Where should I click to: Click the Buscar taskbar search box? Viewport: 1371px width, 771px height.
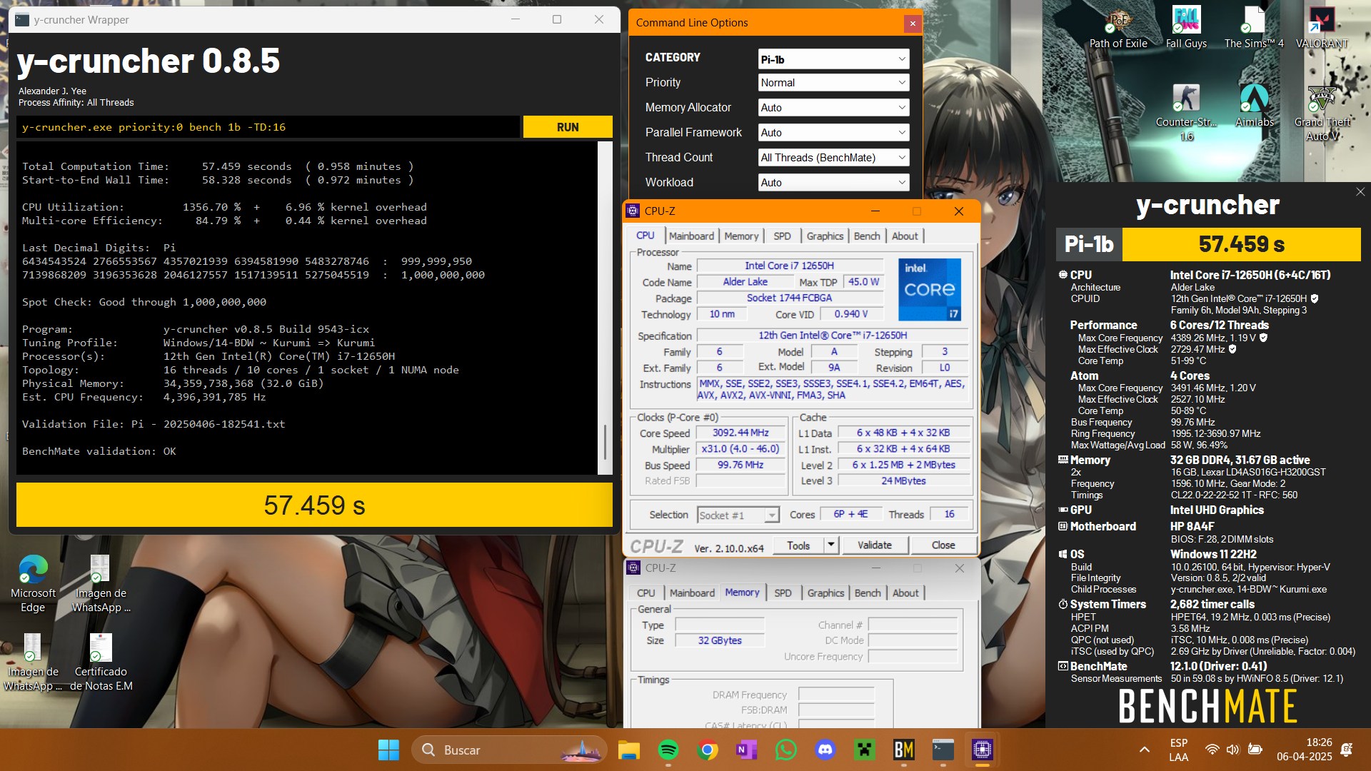point(509,750)
